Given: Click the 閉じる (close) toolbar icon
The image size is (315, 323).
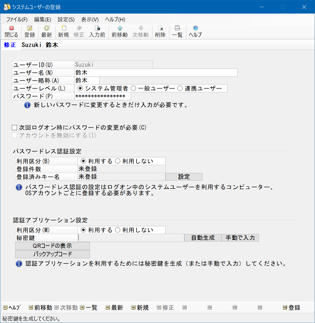Looking at the screenshot, I should click(11, 31).
